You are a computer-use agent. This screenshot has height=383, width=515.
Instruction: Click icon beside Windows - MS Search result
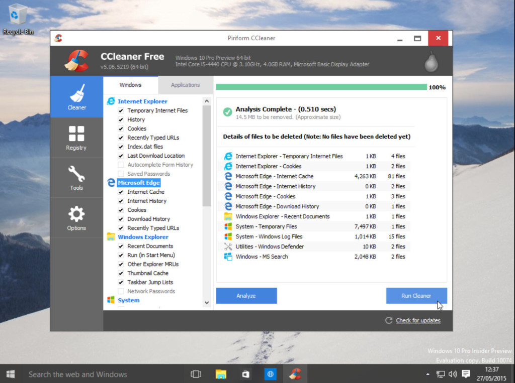point(228,257)
